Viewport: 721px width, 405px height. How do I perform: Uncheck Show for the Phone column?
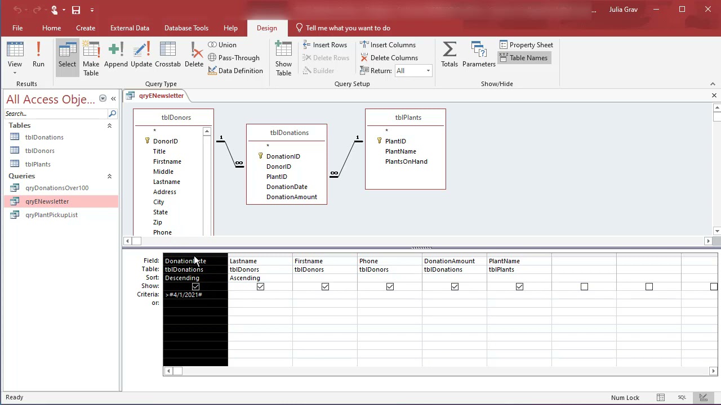point(390,287)
